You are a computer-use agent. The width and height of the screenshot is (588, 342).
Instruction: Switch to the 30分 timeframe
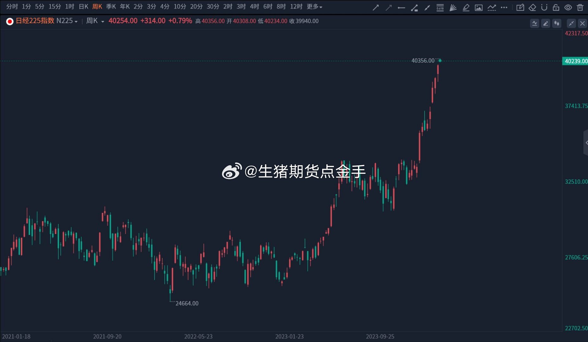213,7
